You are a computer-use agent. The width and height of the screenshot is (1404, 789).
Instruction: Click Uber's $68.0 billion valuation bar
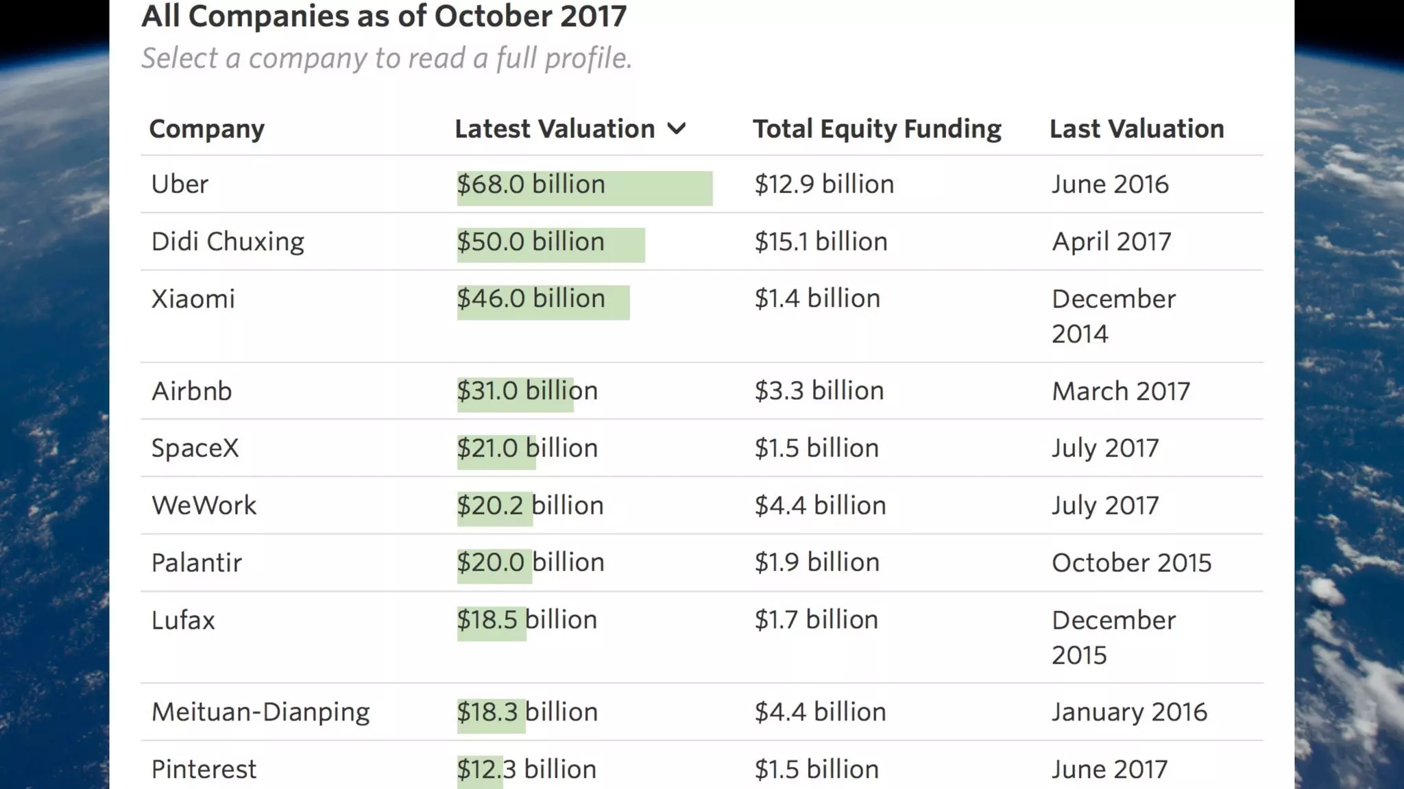[584, 188]
